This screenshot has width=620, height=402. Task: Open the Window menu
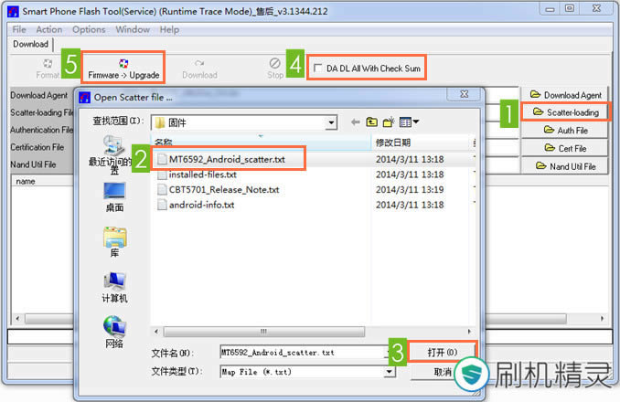click(x=133, y=29)
